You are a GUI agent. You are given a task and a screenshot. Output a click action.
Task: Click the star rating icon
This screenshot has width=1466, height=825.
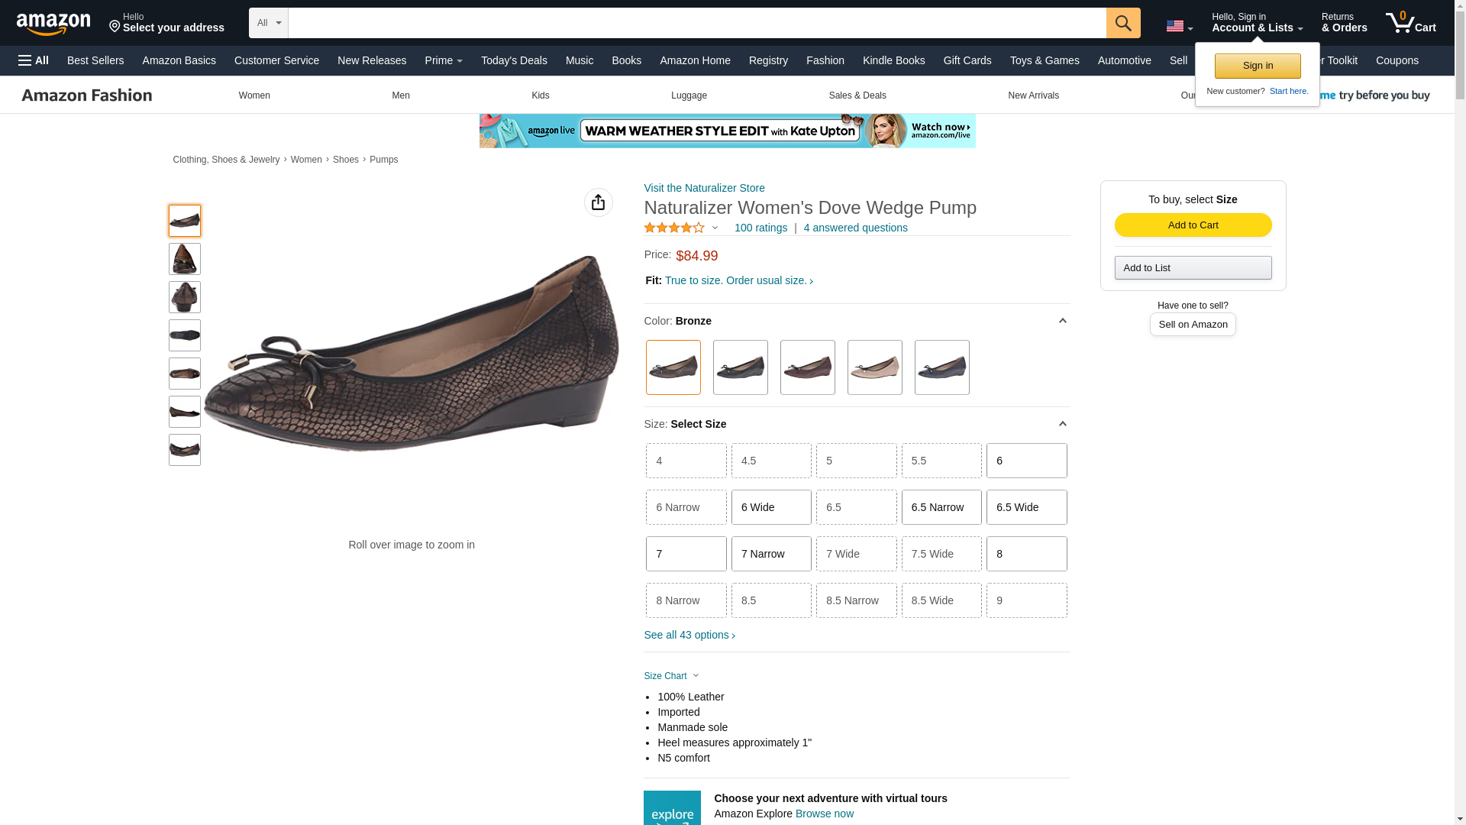[674, 228]
